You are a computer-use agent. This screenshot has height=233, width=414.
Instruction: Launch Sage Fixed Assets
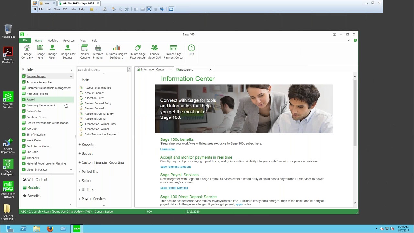138,52
